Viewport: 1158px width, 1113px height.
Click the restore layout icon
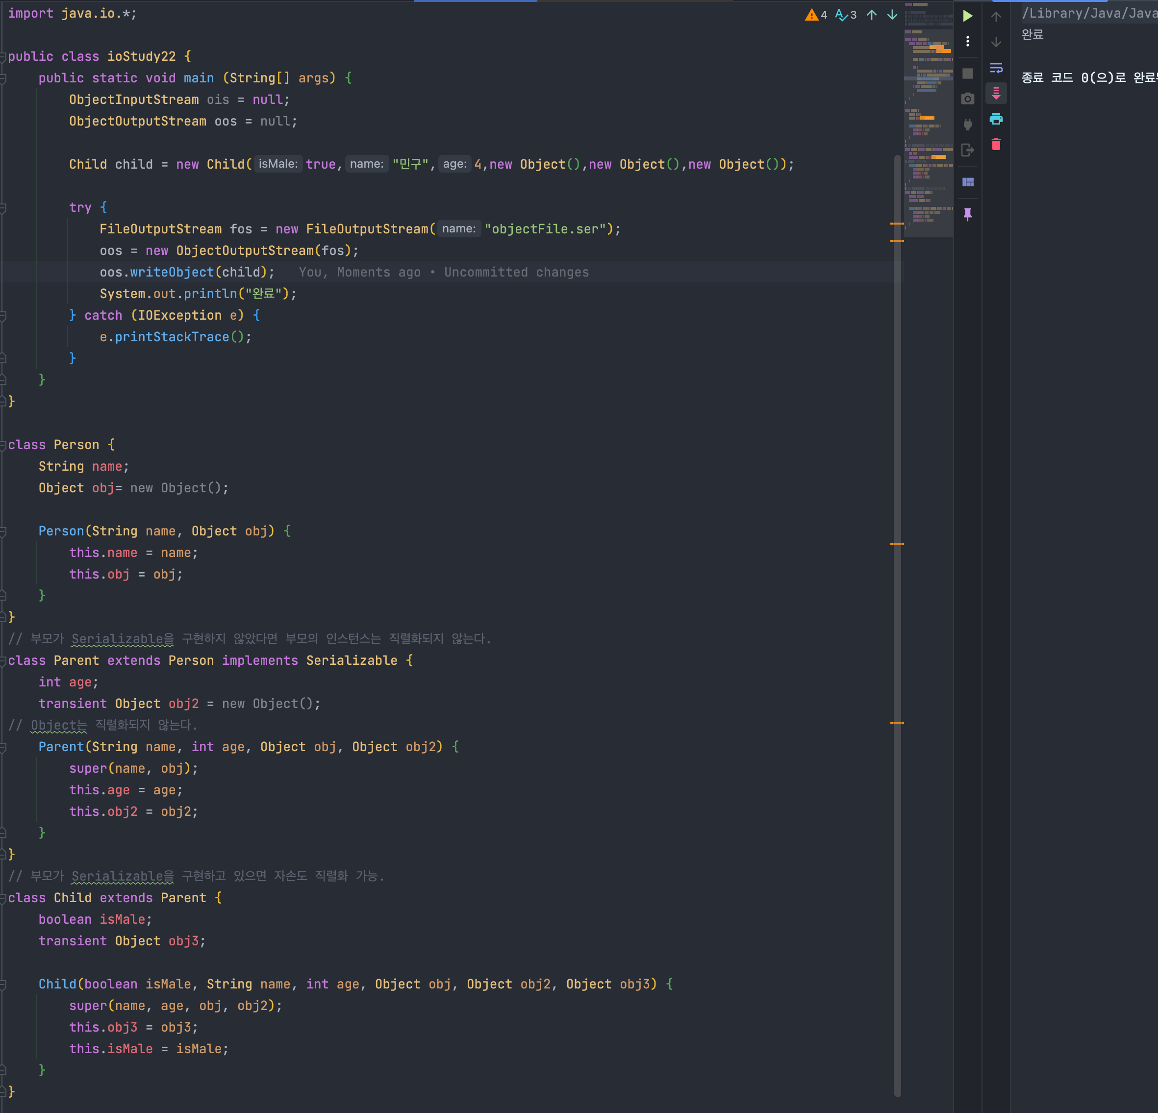[967, 182]
